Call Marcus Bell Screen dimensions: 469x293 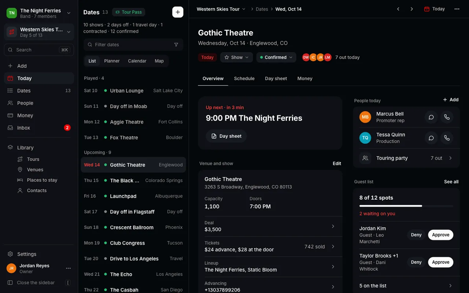click(x=447, y=117)
